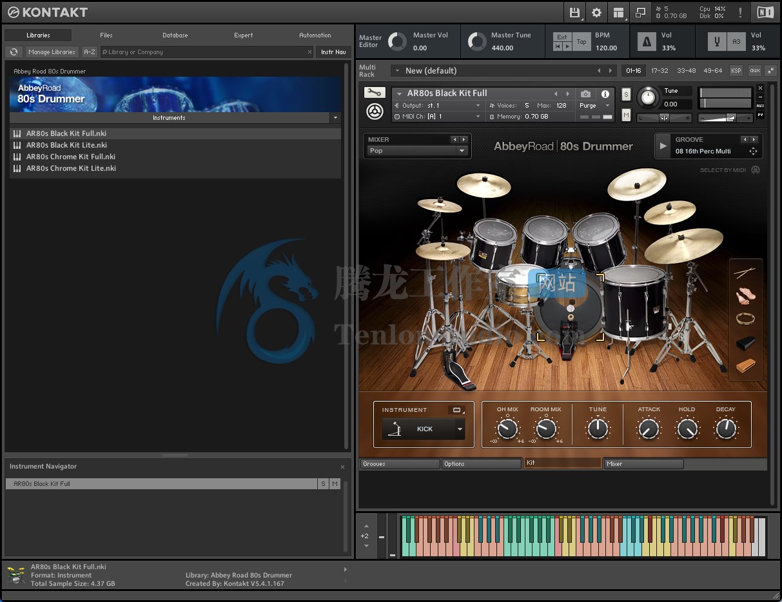
Task: Switch to the Database tab
Action: coord(175,35)
